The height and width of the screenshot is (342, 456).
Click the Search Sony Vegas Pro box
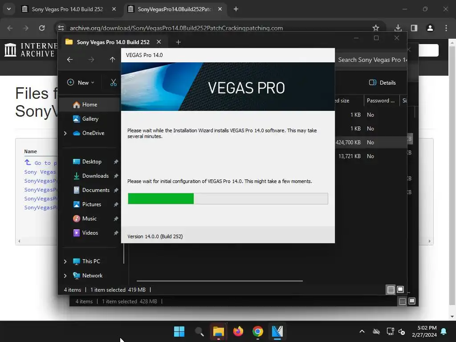point(371,60)
